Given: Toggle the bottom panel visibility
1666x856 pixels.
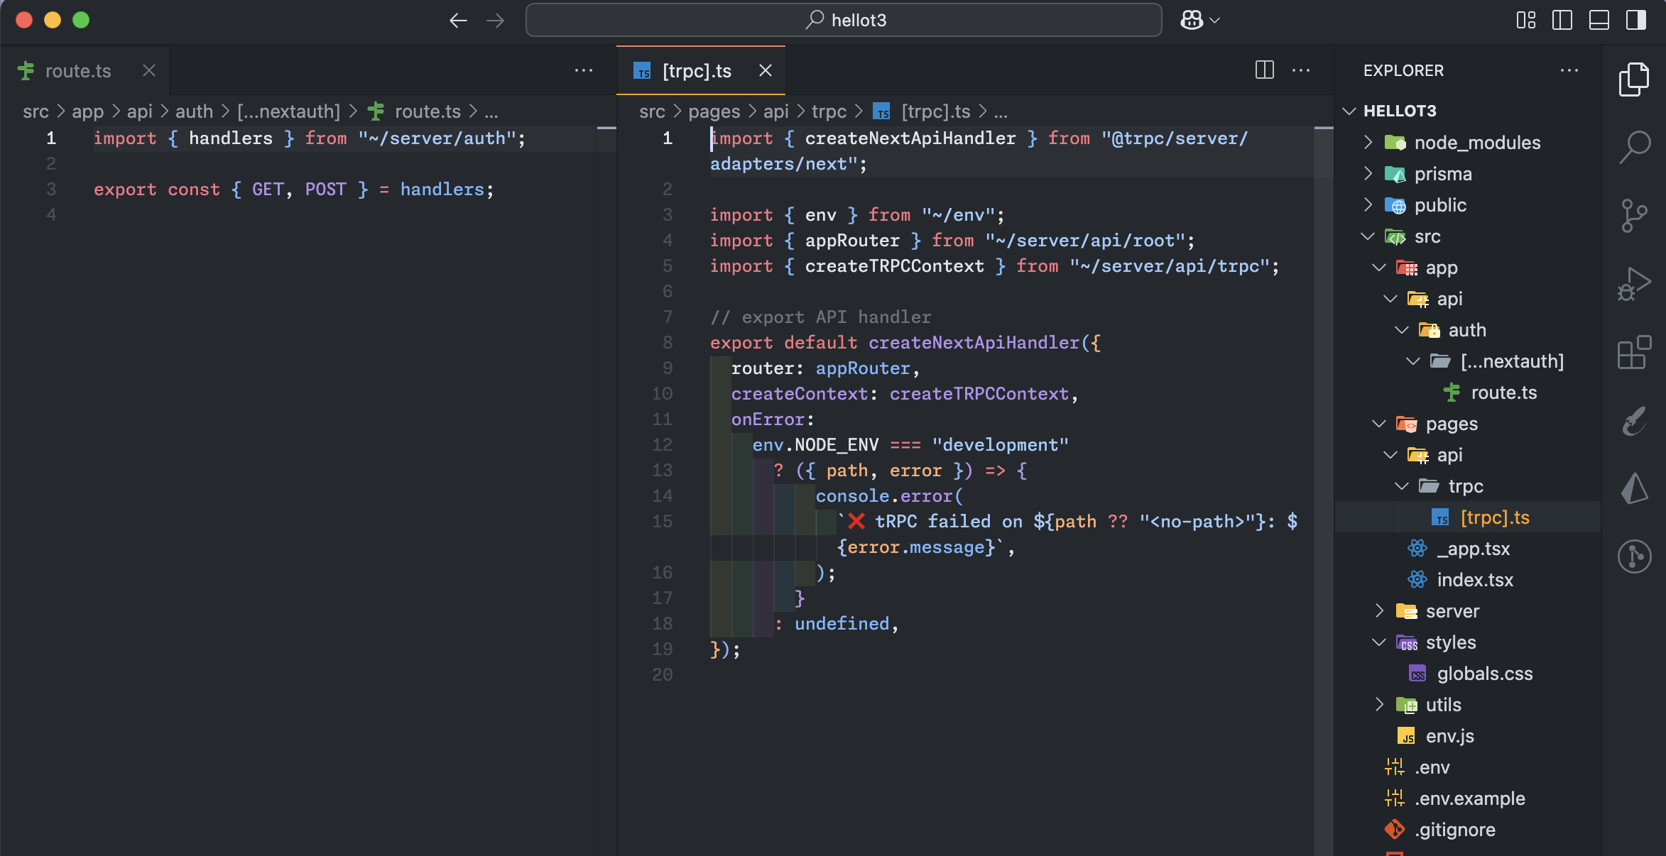Looking at the screenshot, I should point(1599,20).
